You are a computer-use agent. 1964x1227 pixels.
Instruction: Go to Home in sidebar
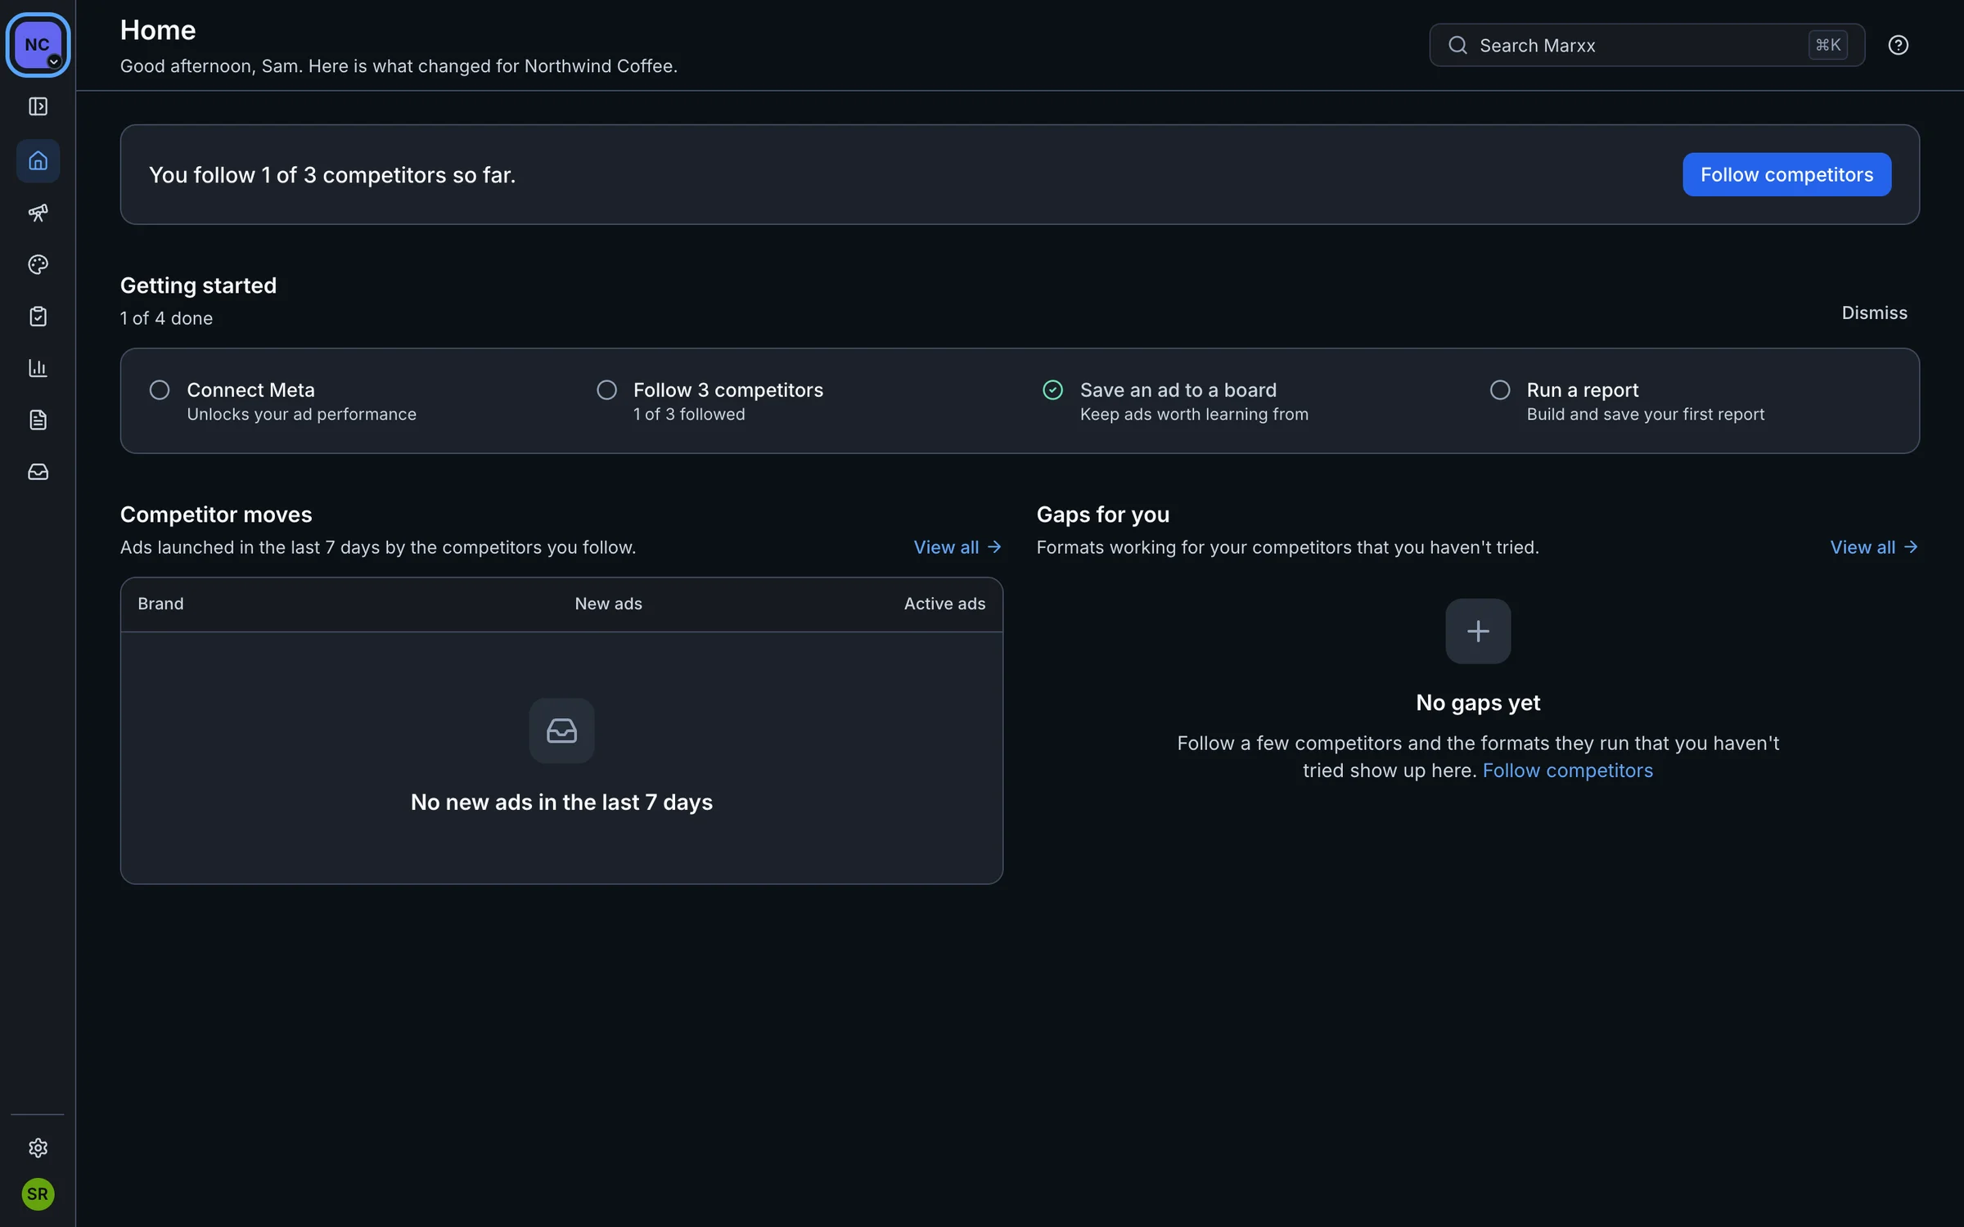[38, 160]
